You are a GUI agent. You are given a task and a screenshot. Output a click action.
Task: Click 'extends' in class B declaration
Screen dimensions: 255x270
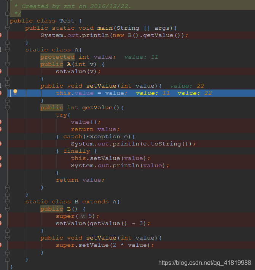(95, 201)
